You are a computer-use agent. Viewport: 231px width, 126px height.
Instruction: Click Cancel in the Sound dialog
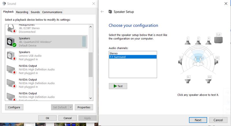(x=68, y=118)
